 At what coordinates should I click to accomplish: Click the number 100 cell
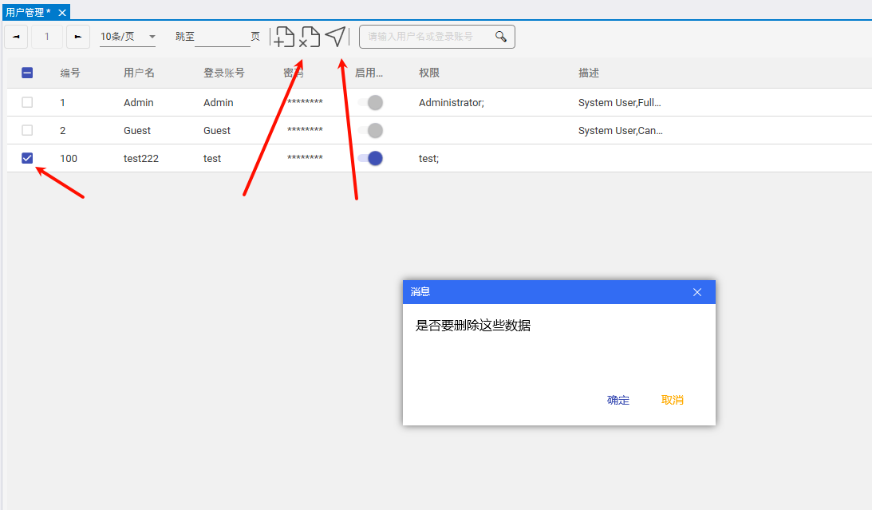click(69, 159)
